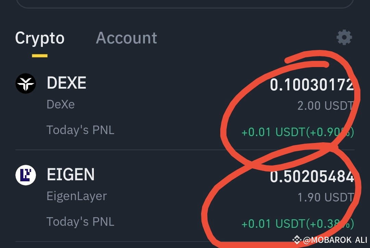
Task: Click the Binance logo in the watermark
Action: (297, 240)
